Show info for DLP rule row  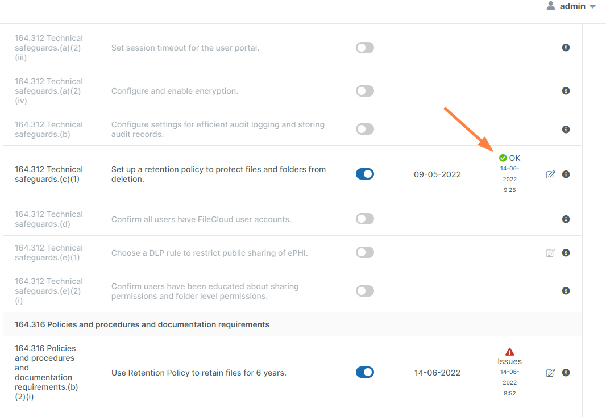coord(566,253)
